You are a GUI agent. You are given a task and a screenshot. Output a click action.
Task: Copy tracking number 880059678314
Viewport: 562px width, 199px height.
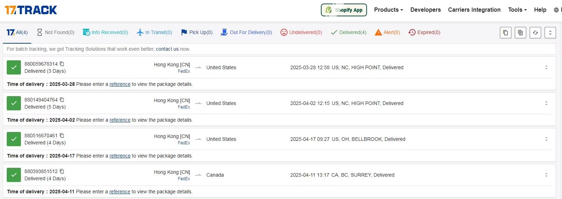pos(62,64)
